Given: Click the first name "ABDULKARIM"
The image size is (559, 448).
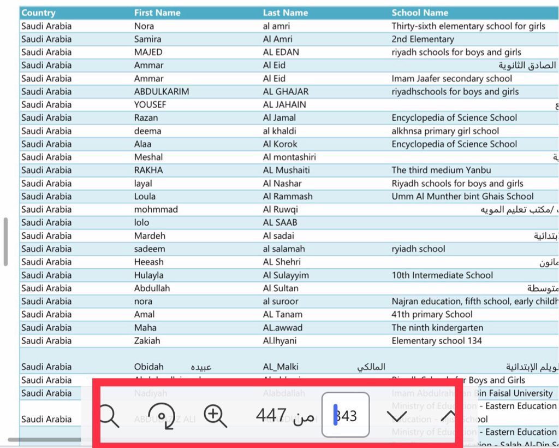Looking at the screenshot, I should (x=162, y=92).
